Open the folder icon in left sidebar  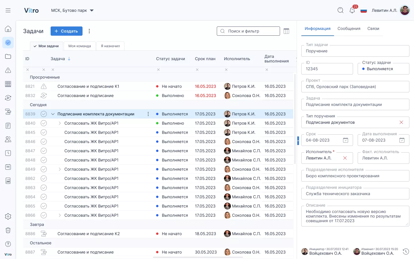[x=8, y=56]
